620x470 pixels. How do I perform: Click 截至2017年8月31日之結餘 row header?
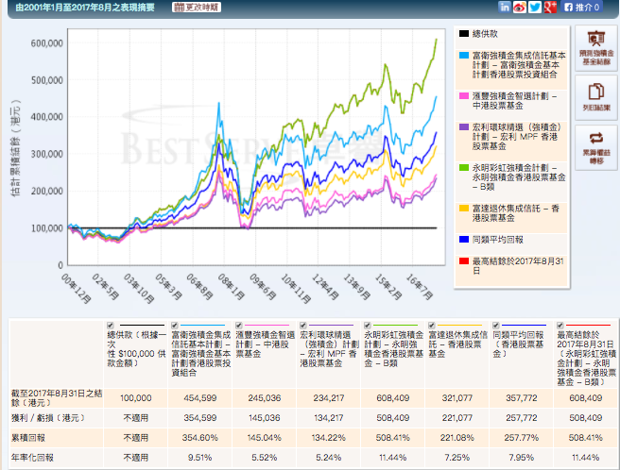(x=57, y=398)
